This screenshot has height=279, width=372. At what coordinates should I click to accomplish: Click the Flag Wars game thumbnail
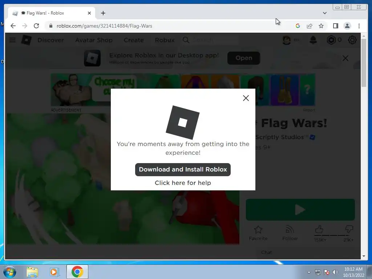tap(59, 179)
